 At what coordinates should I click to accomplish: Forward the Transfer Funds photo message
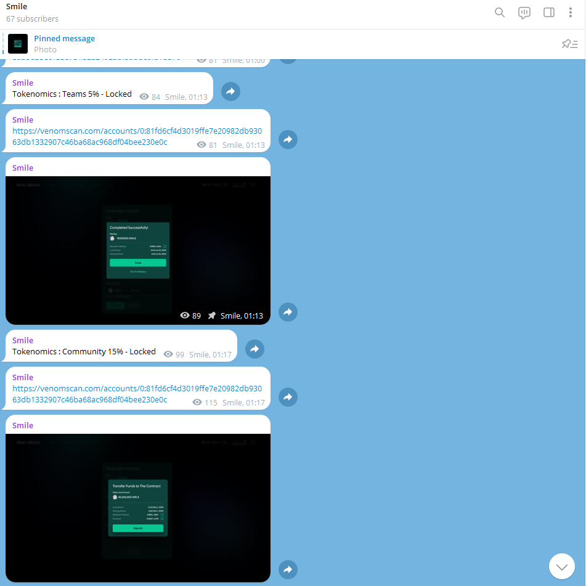(288, 569)
